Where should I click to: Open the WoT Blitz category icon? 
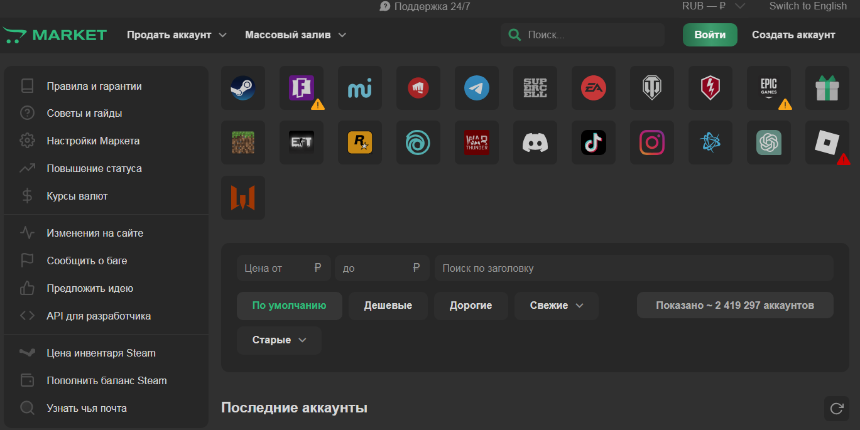click(x=710, y=88)
